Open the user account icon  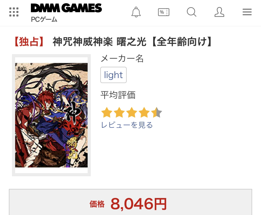pos(219,12)
